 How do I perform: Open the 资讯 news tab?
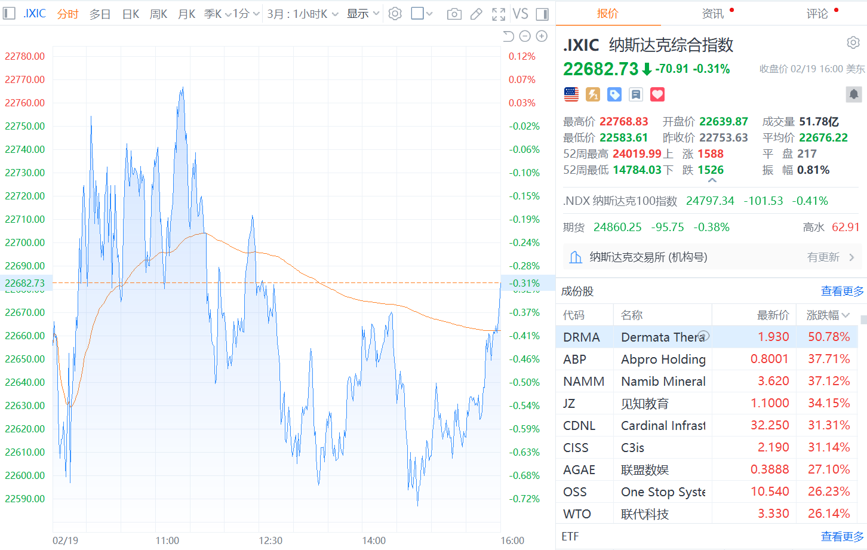713,14
